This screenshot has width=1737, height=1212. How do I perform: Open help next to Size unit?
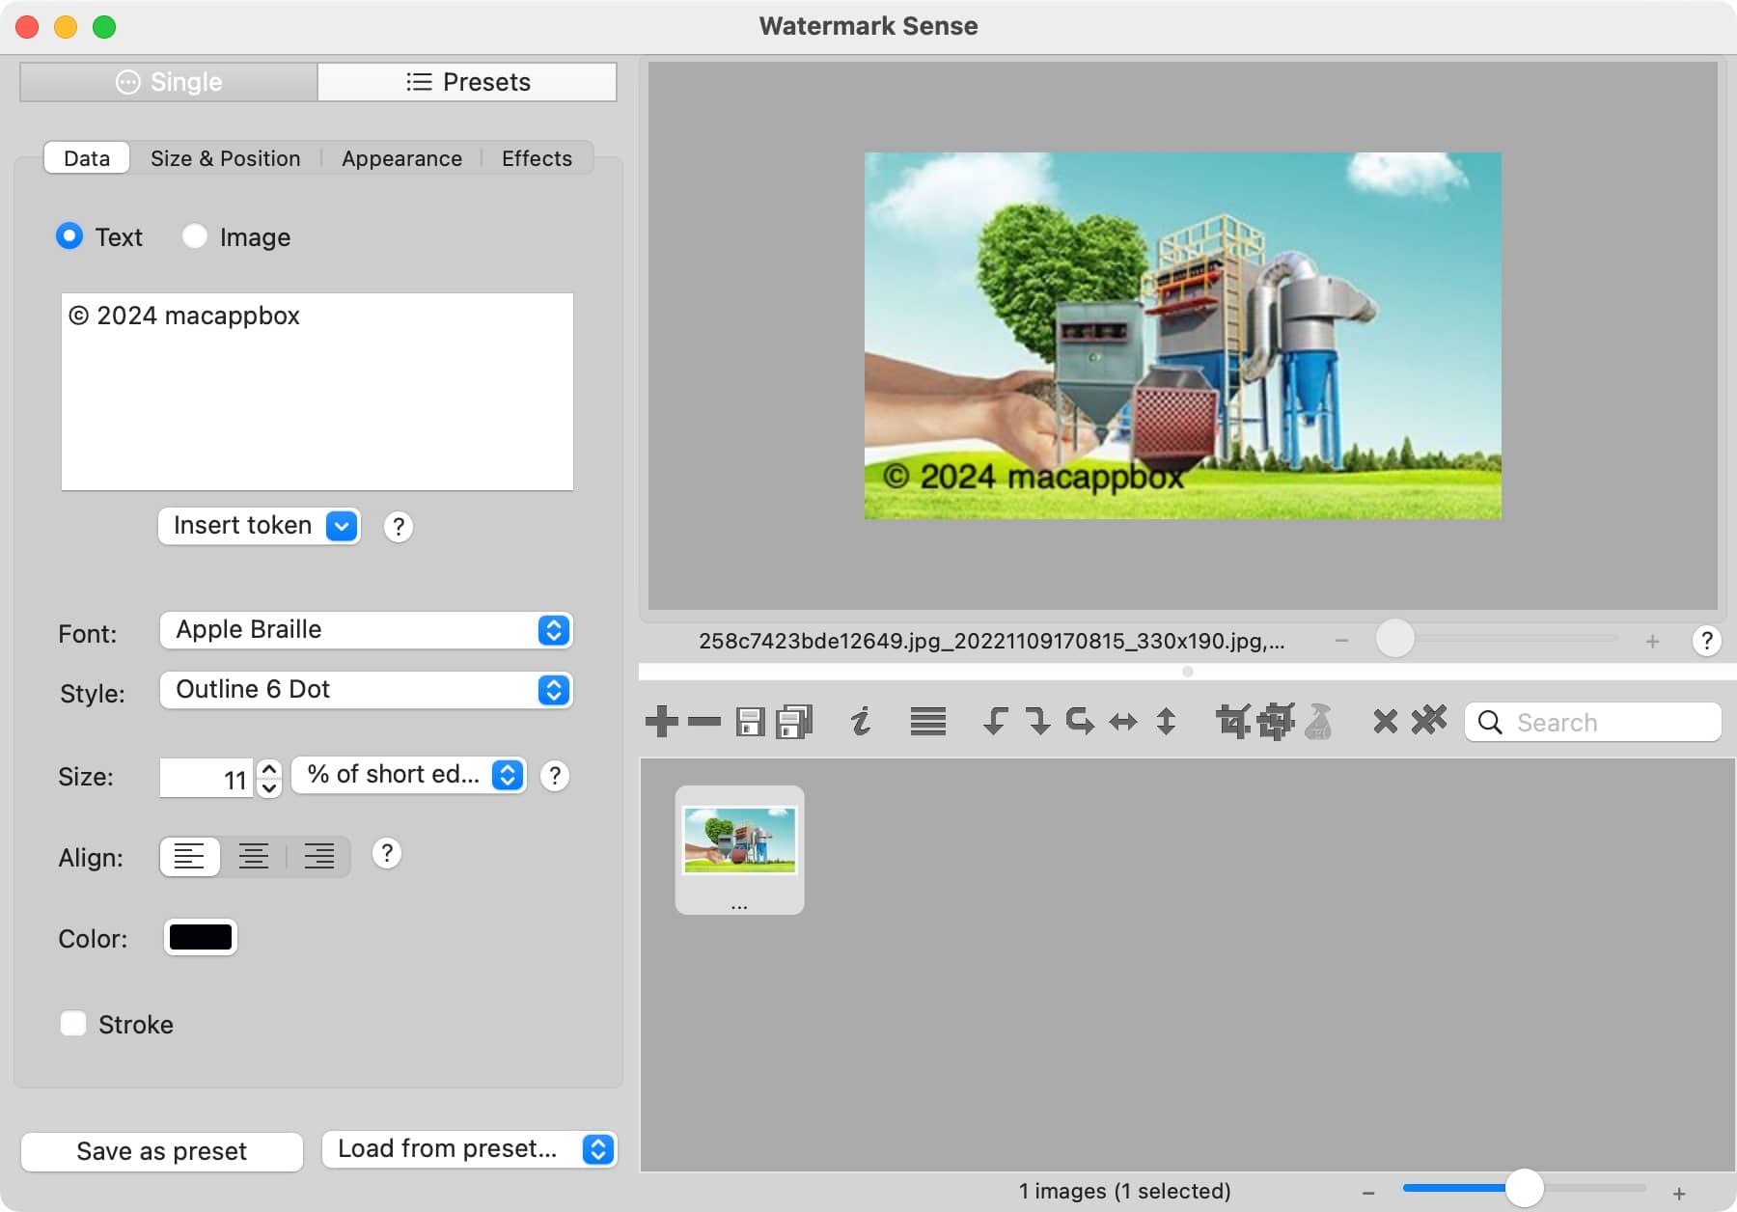point(554,776)
